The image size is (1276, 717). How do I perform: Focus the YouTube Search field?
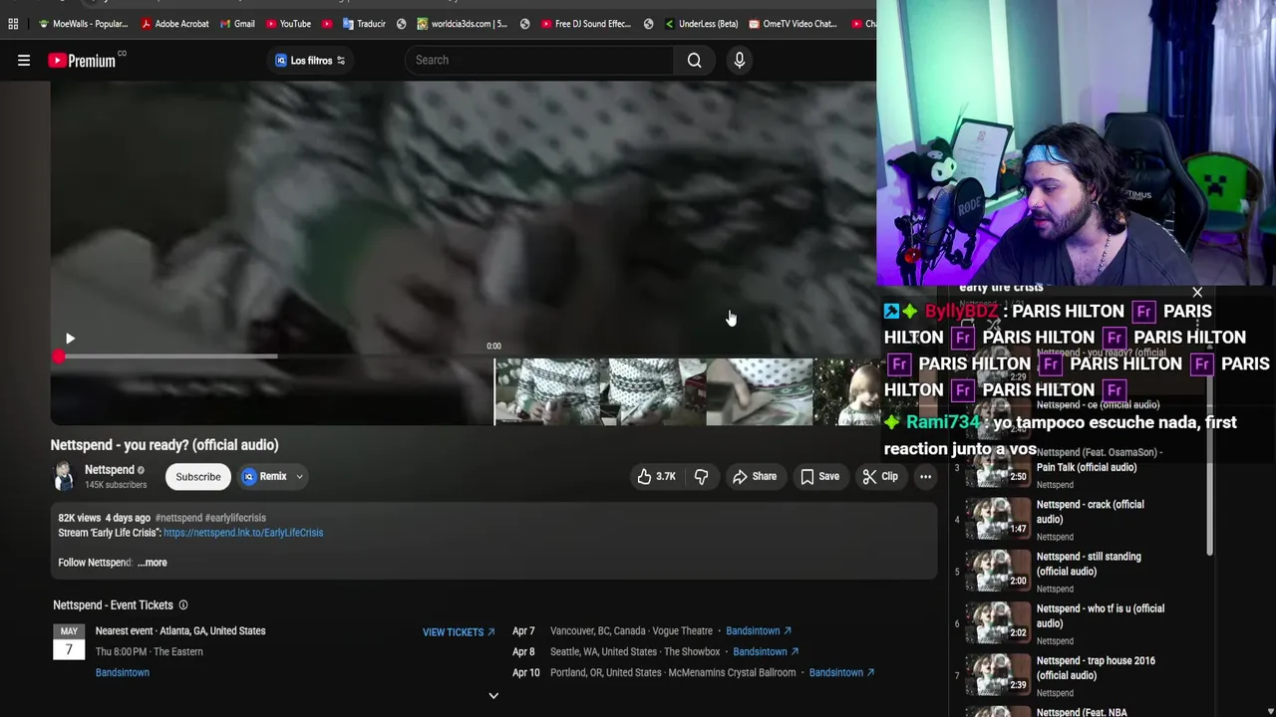click(x=541, y=60)
